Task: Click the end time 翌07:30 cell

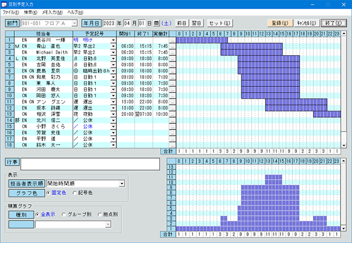Action: click(x=144, y=114)
